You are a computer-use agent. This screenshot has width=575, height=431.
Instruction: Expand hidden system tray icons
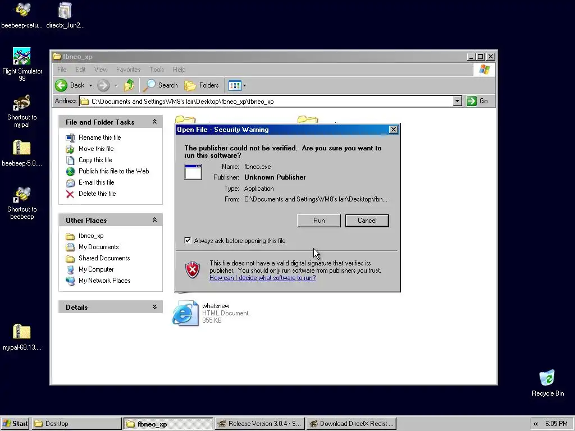click(x=536, y=424)
